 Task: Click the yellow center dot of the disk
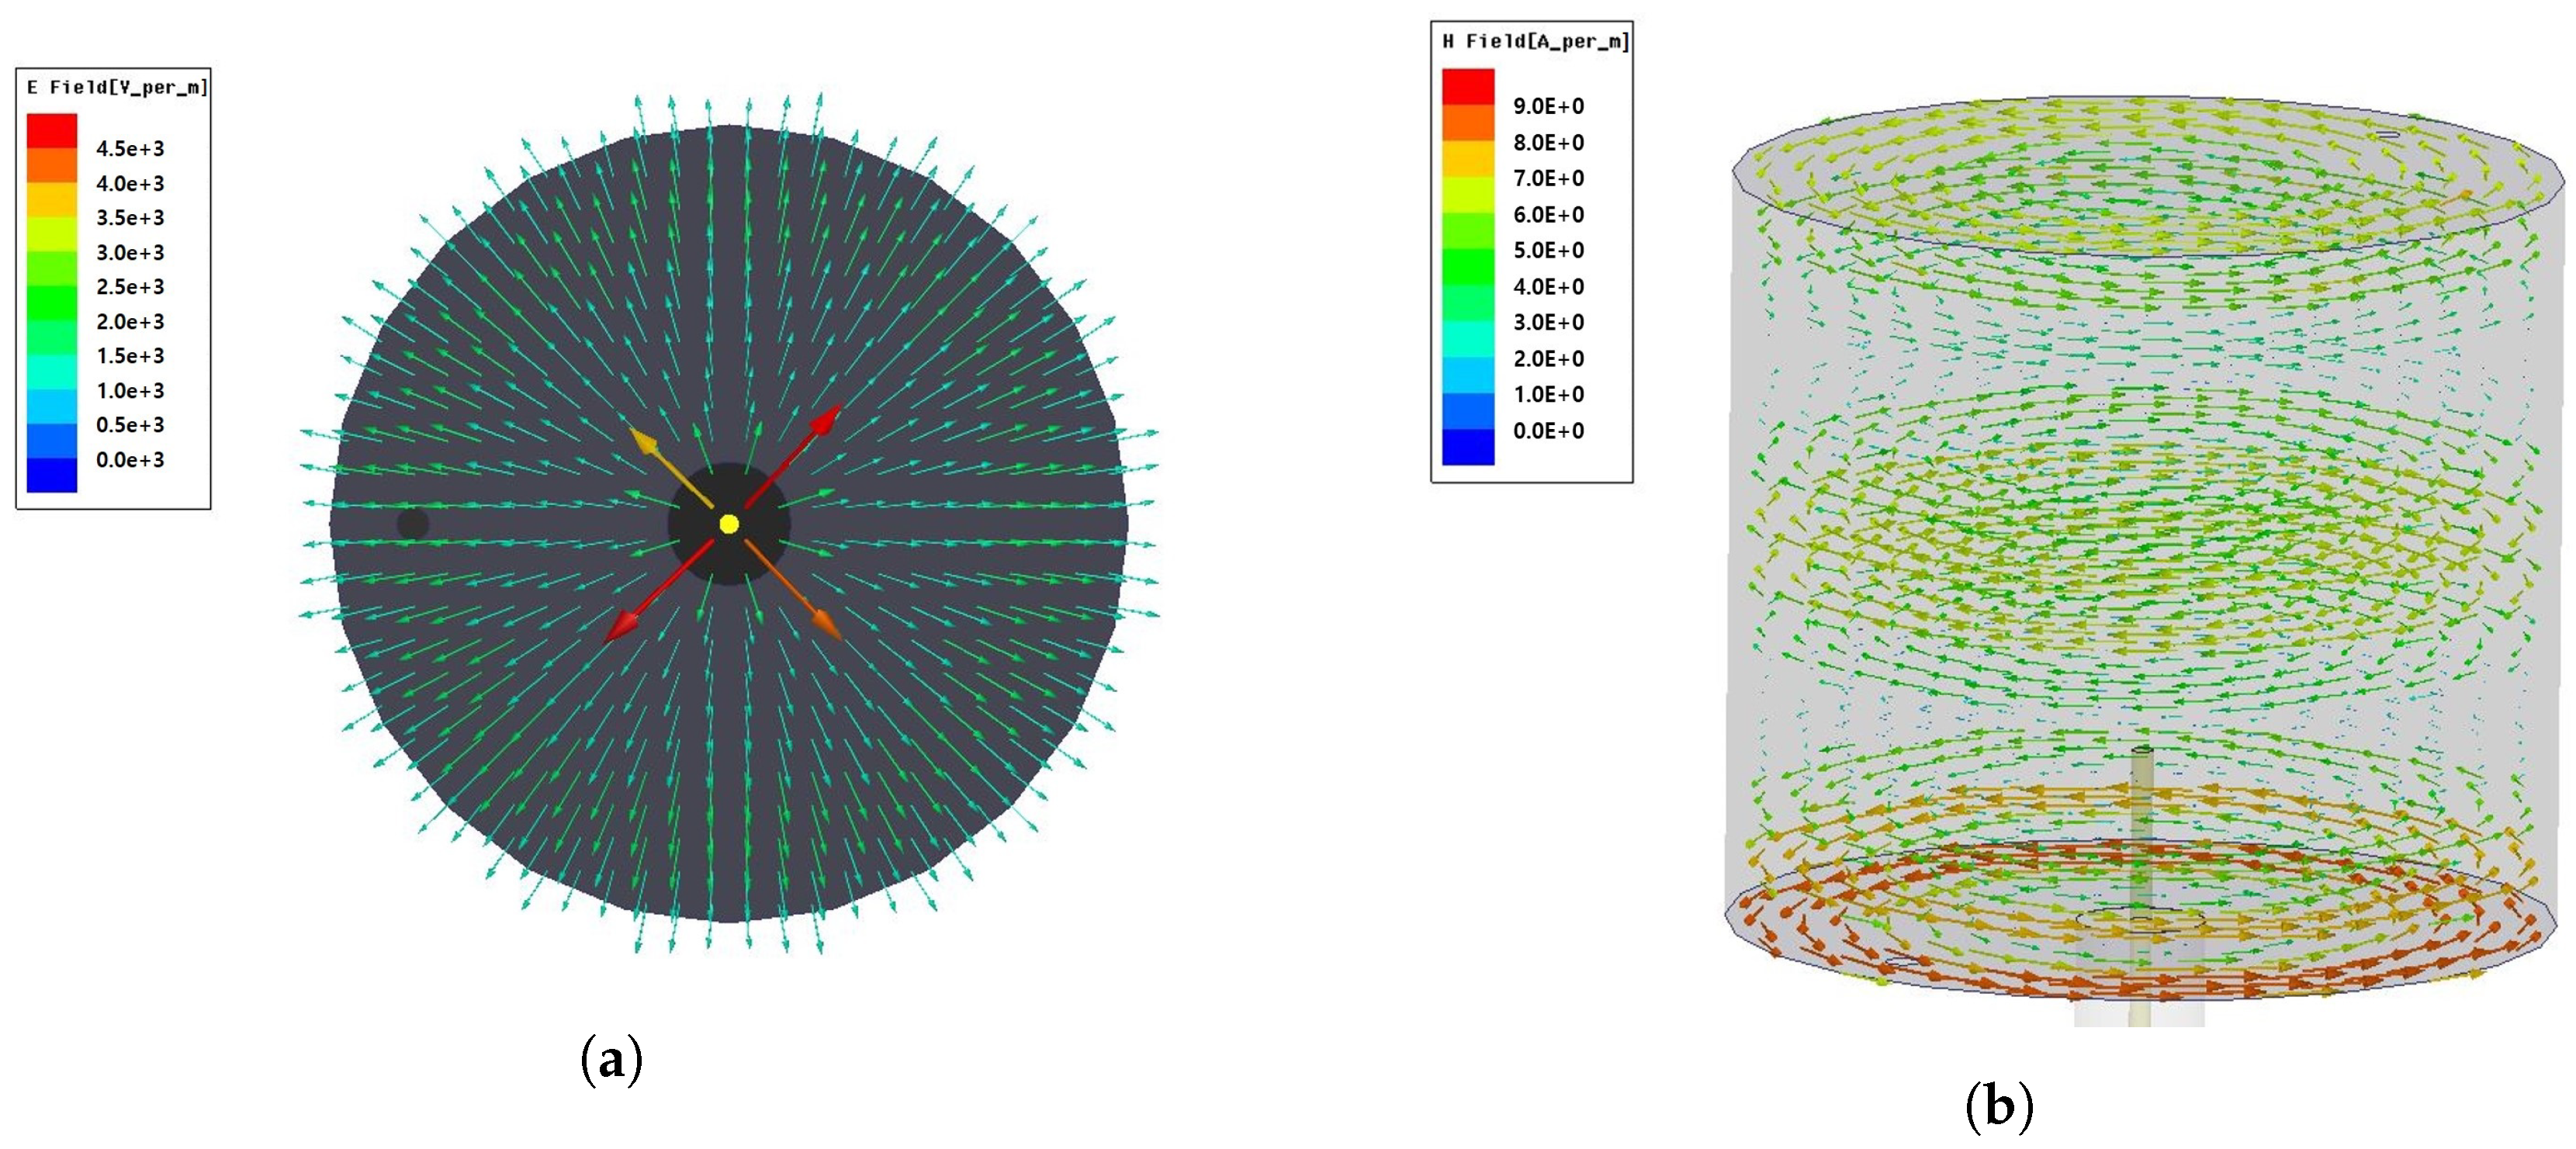(729, 524)
